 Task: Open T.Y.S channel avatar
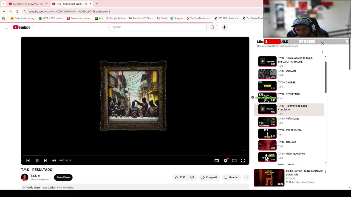pos(25,177)
